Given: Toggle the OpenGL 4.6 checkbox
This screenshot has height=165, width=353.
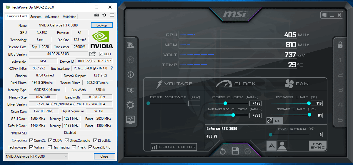Looking at the screenshot, I should (x=90, y=147).
